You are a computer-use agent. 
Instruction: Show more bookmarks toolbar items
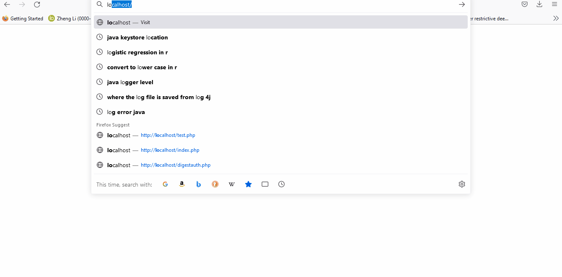point(556,18)
